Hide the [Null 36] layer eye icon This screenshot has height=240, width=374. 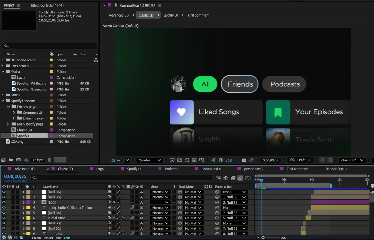(4, 192)
